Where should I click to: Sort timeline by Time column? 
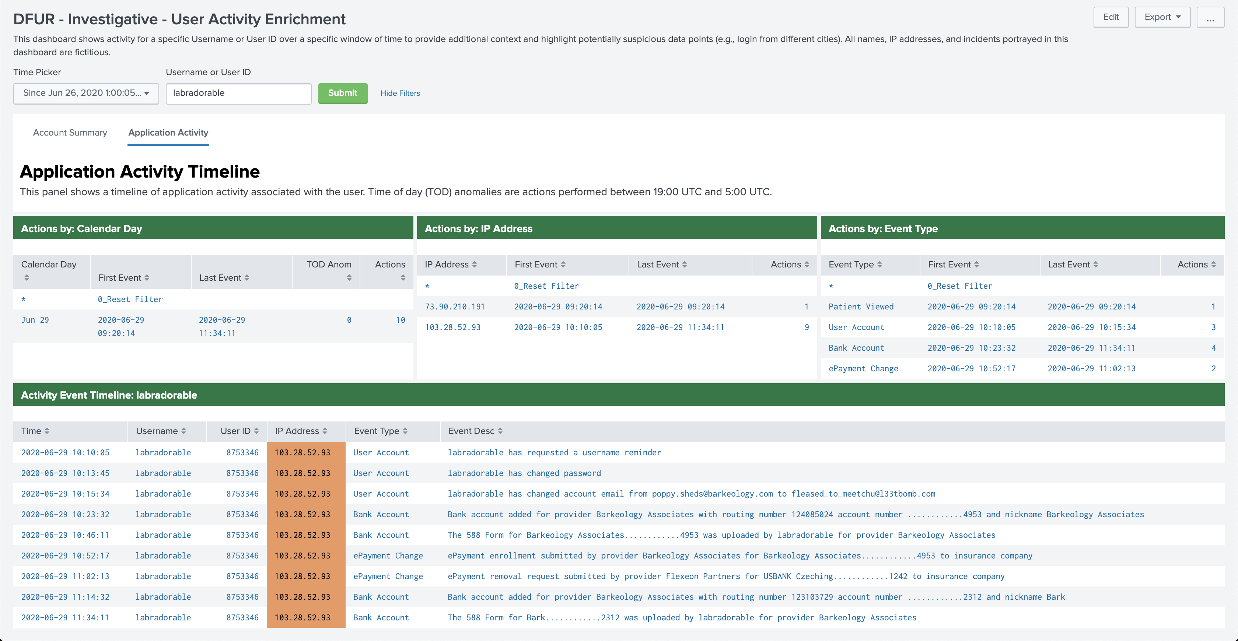coord(47,431)
